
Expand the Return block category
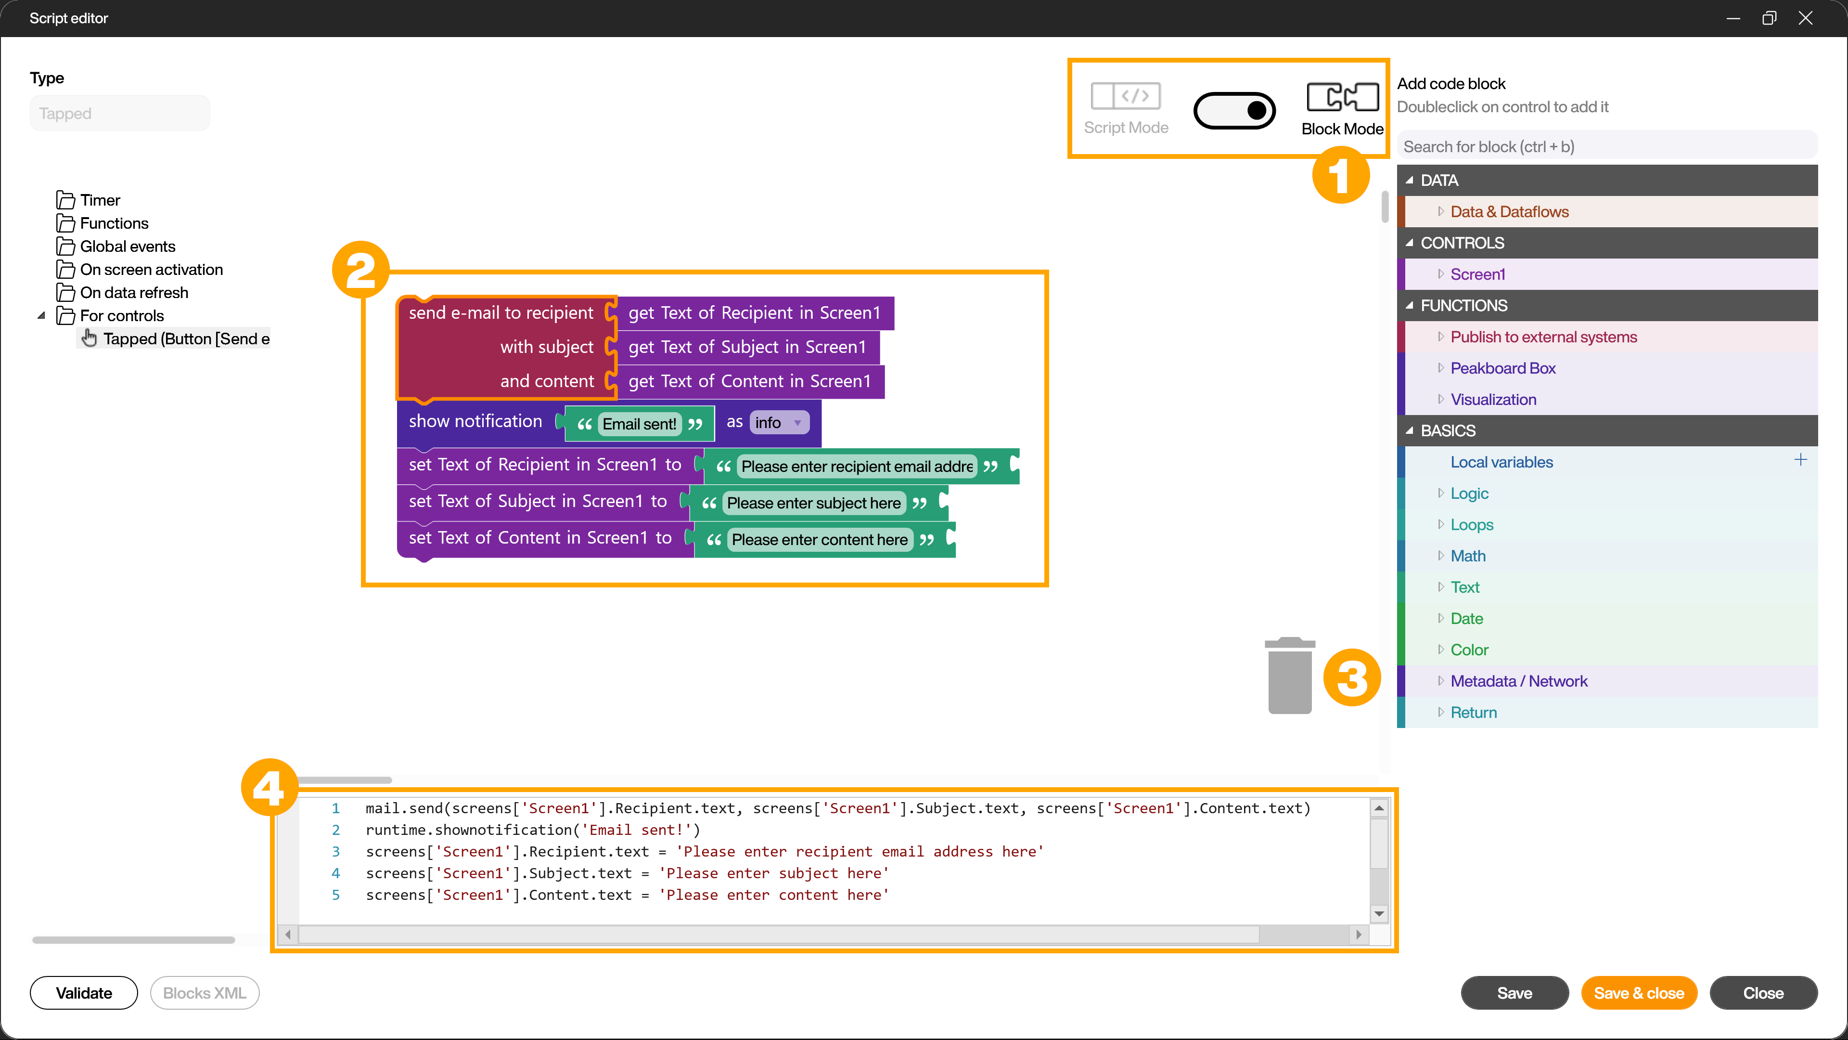tap(1607, 712)
